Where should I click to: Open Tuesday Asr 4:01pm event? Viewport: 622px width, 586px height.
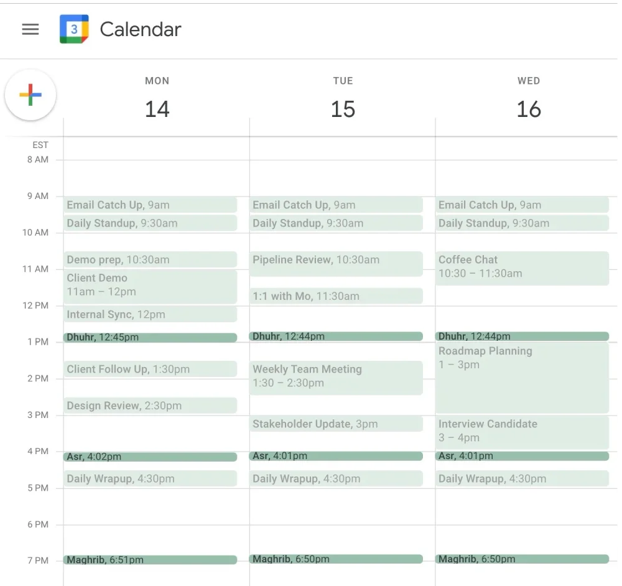336,456
